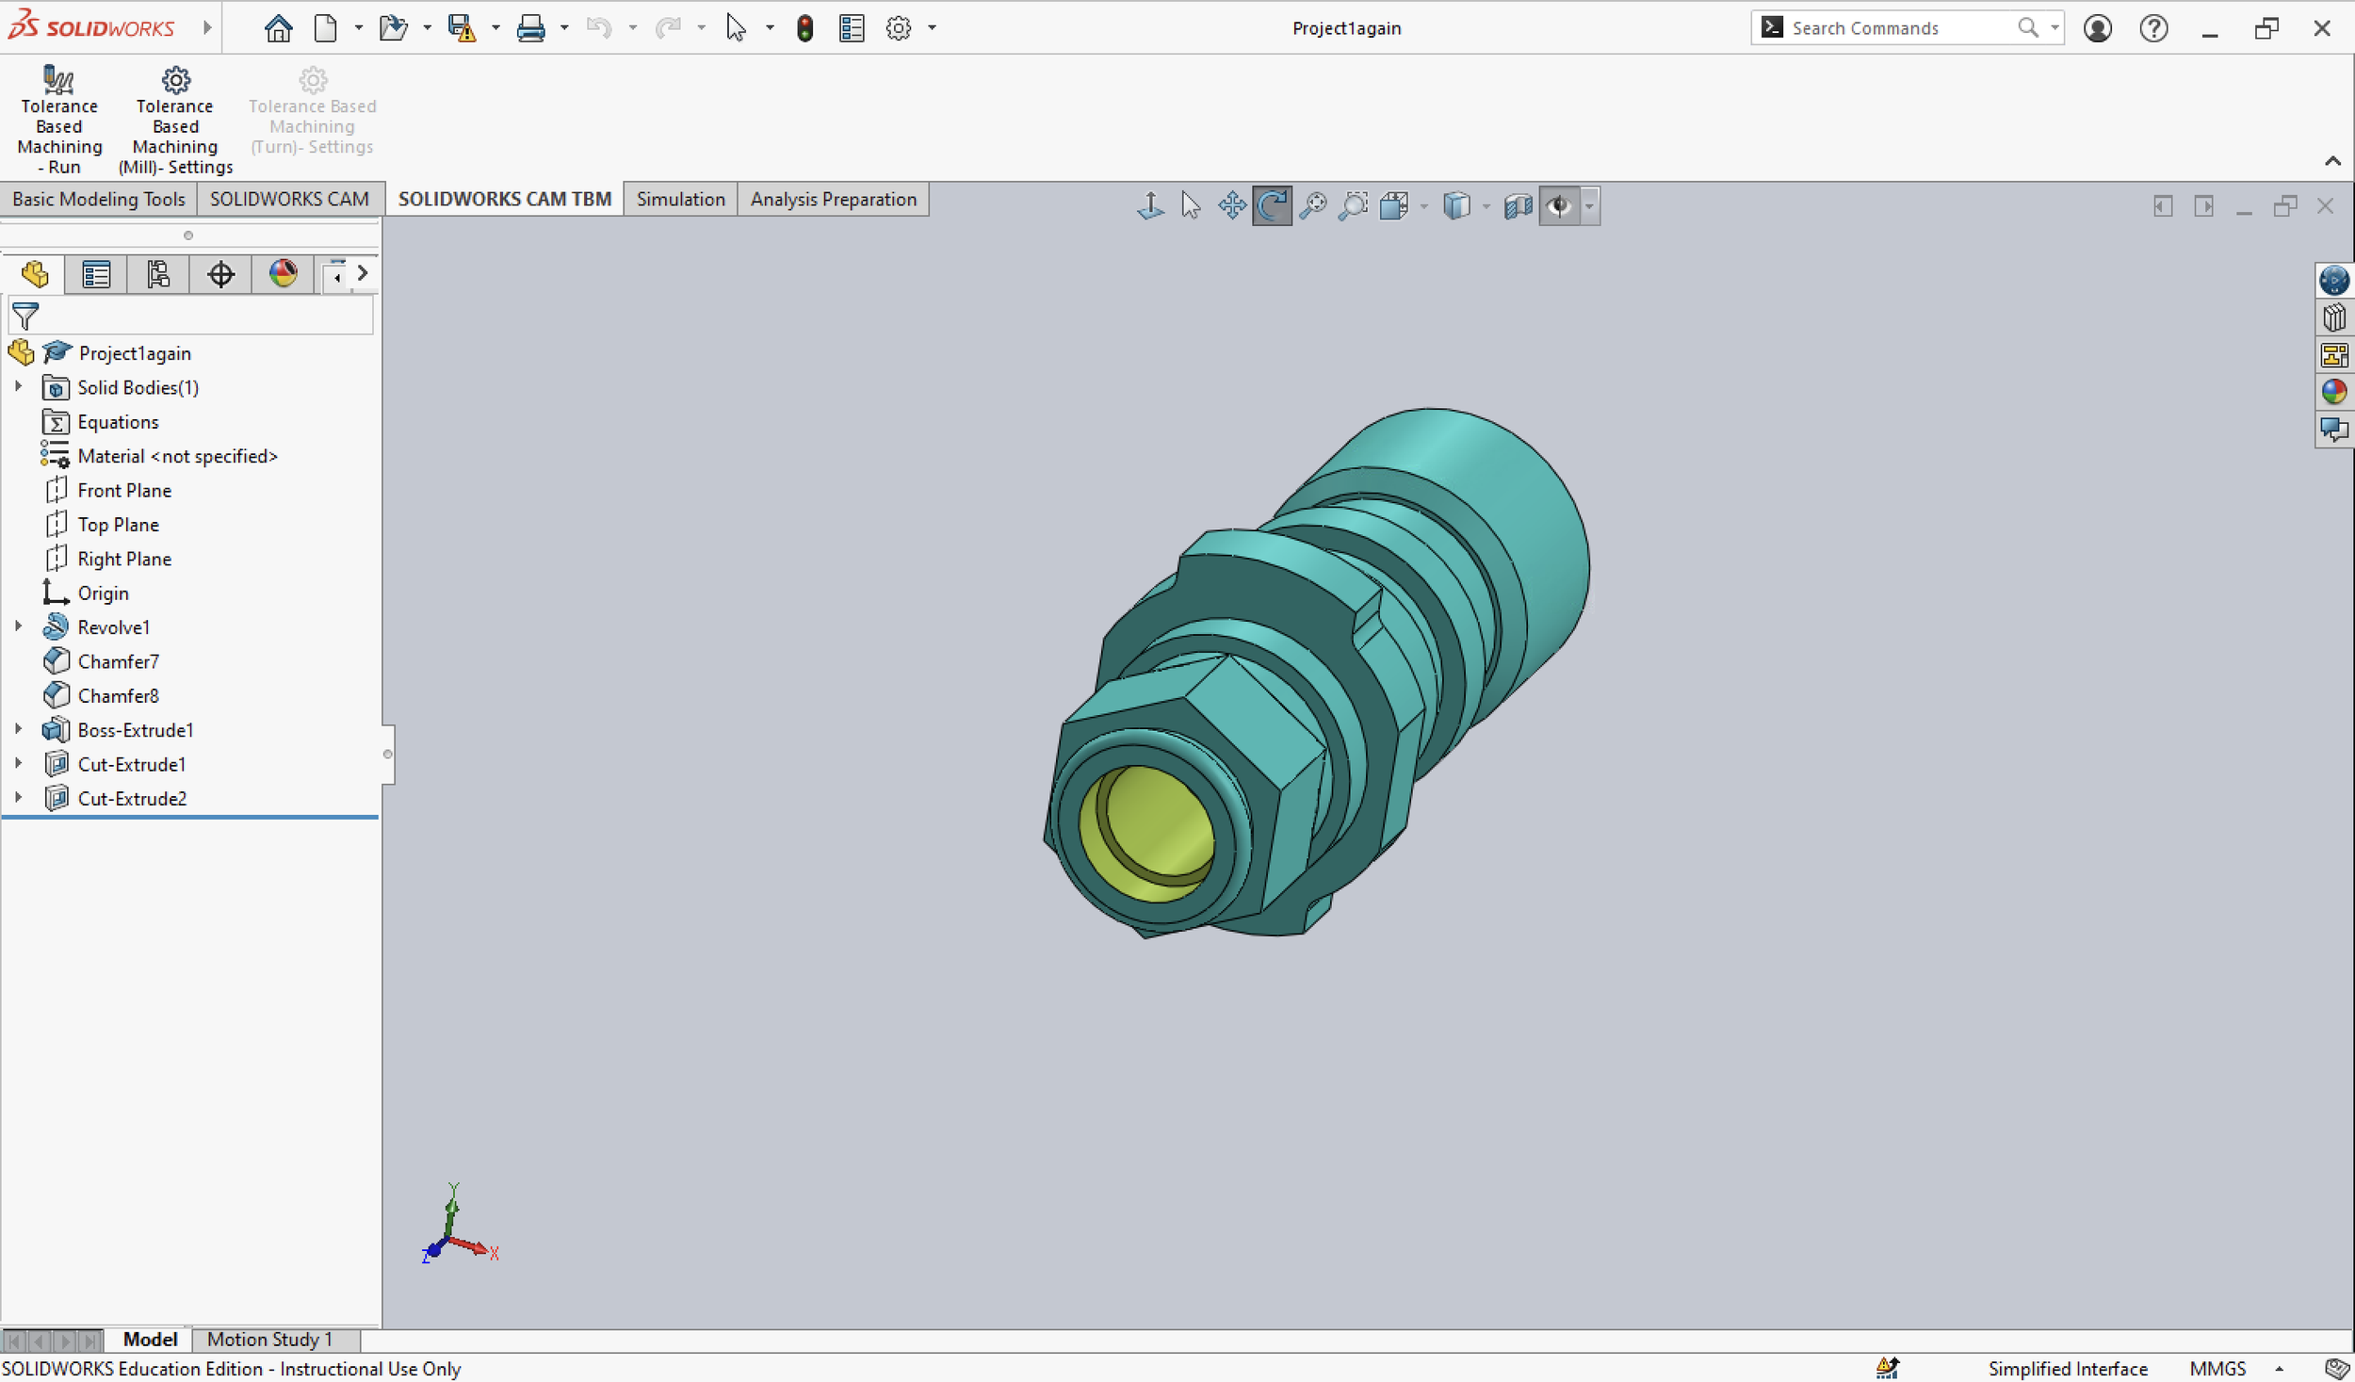Toggle the Hide/Show Items eye button
This screenshot has height=1382, width=2355.
point(1560,205)
